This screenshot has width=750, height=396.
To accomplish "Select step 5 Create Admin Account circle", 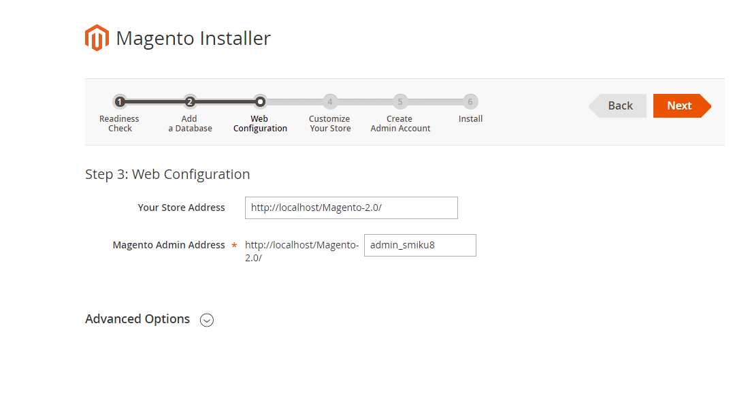I will tap(400, 101).
